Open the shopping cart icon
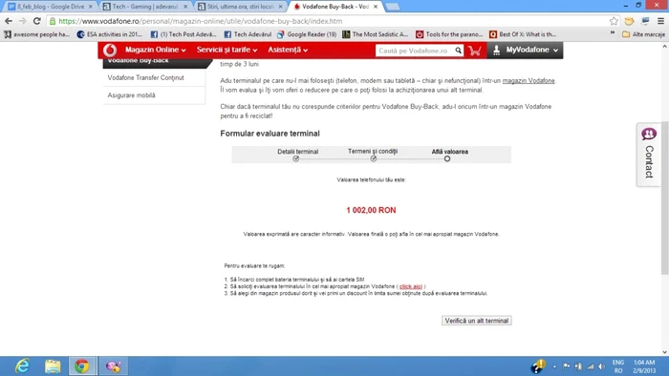The height and width of the screenshot is (376, 669). coord(474,51)
